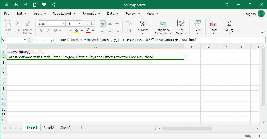Open the Edit menu
Image resolution: width=267 pixels, height=139 pixels.
21,14
